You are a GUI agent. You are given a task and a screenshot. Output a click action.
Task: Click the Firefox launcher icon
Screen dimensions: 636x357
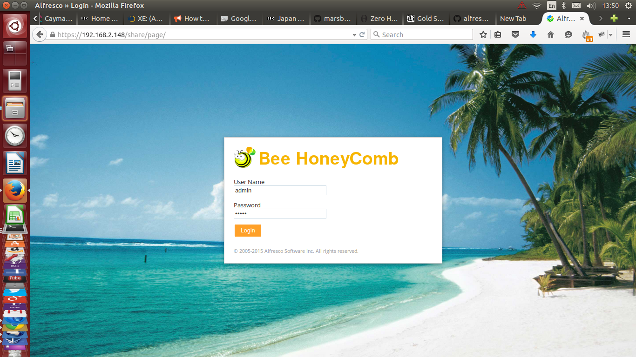15,191
